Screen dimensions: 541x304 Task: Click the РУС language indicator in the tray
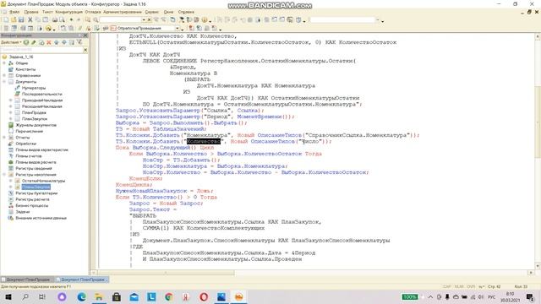(492, 296)
